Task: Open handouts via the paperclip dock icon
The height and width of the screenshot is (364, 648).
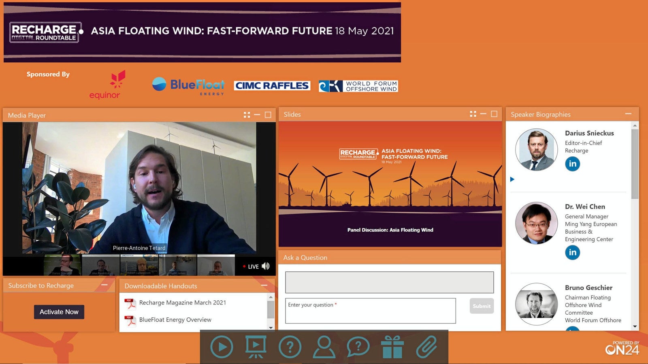Action: point(426,347)
